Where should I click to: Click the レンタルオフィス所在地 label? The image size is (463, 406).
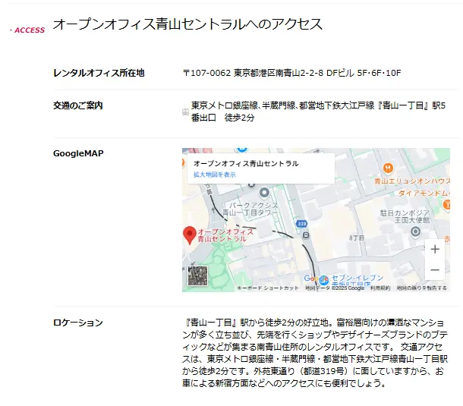99,73
